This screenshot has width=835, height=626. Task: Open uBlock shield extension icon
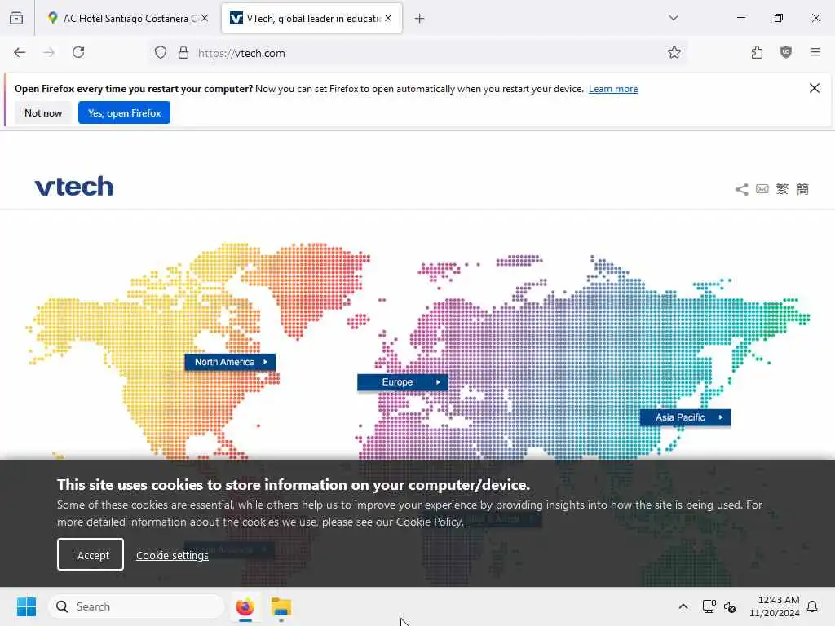click(786, 53)
